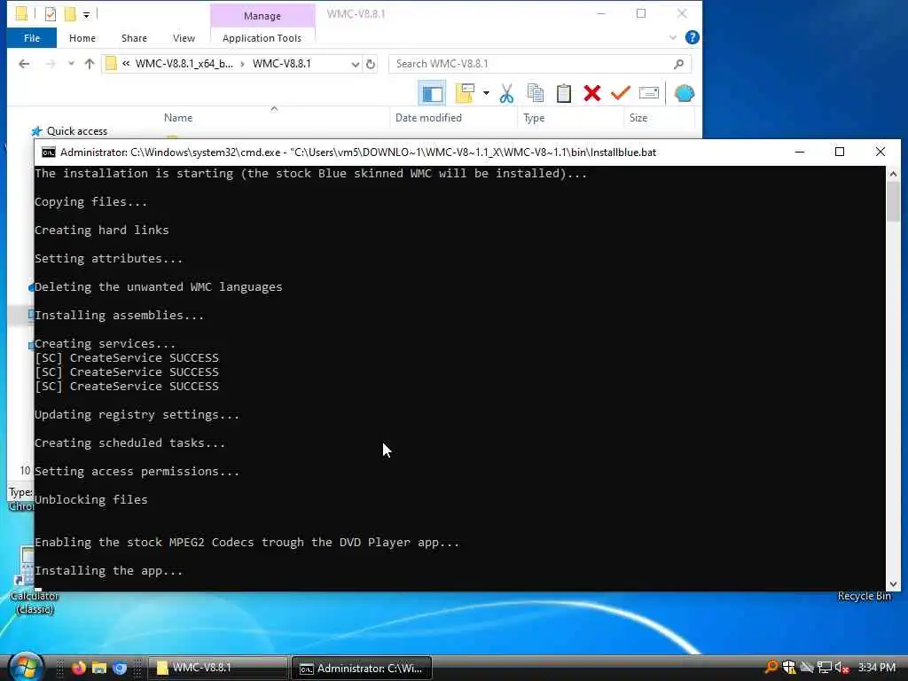
Task: Switch to Administrator cmd taskbar button
Action: (x=362, y=669)
